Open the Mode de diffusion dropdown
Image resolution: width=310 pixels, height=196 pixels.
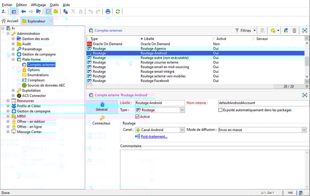[x=304, y=130]
